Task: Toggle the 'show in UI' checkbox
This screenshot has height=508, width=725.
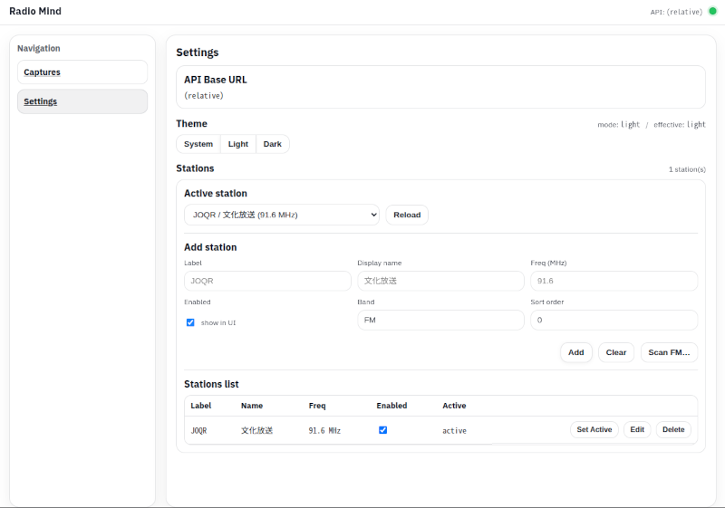Action: [x=190, y=322]
